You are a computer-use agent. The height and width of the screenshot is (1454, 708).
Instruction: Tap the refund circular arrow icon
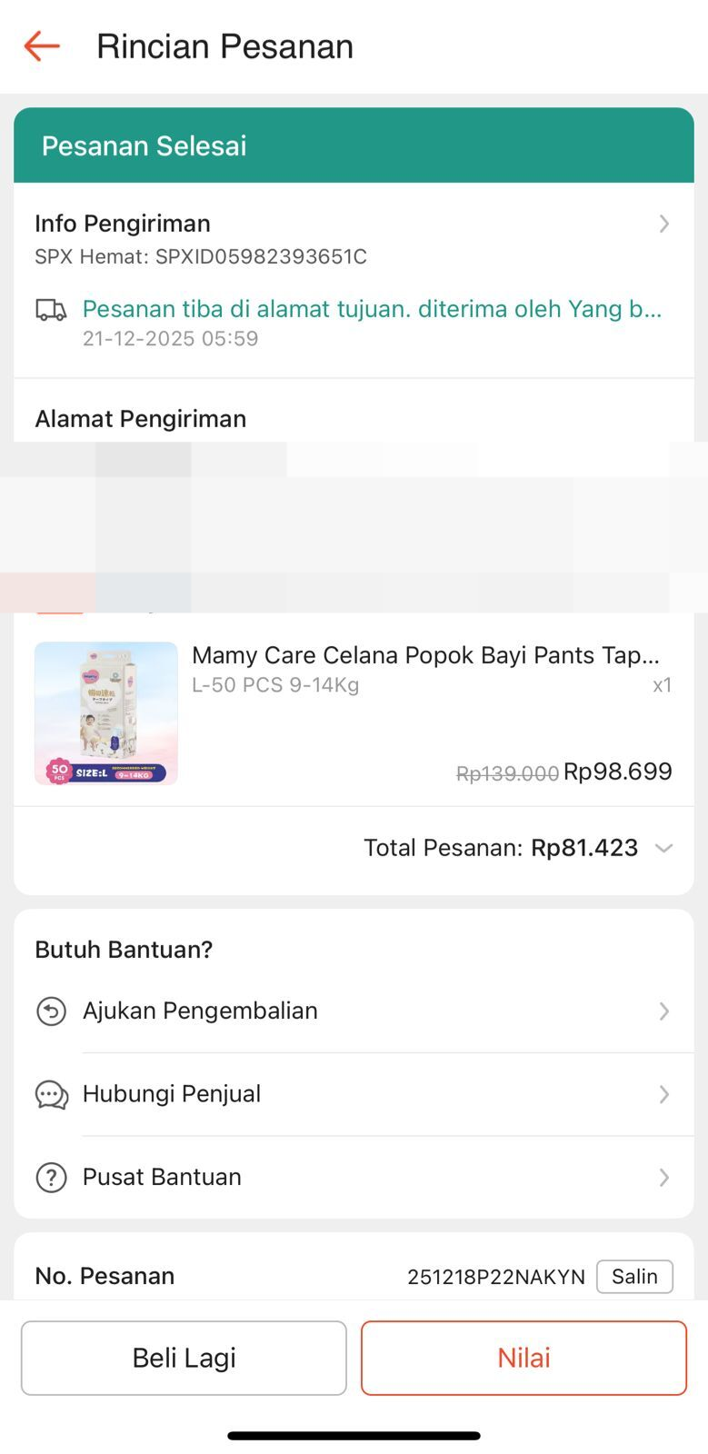51,1011
